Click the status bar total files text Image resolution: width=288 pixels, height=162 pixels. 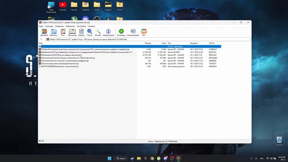163,141
